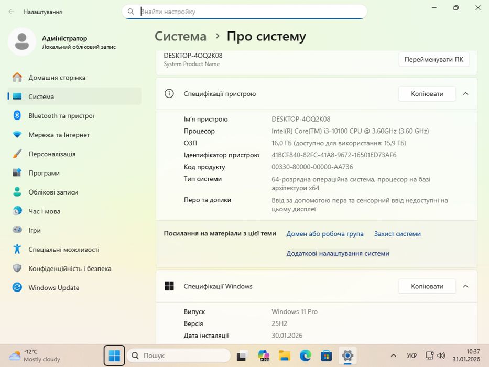Focus the Знайти настройку search field
489x367 pixels.
coord(244,12)
